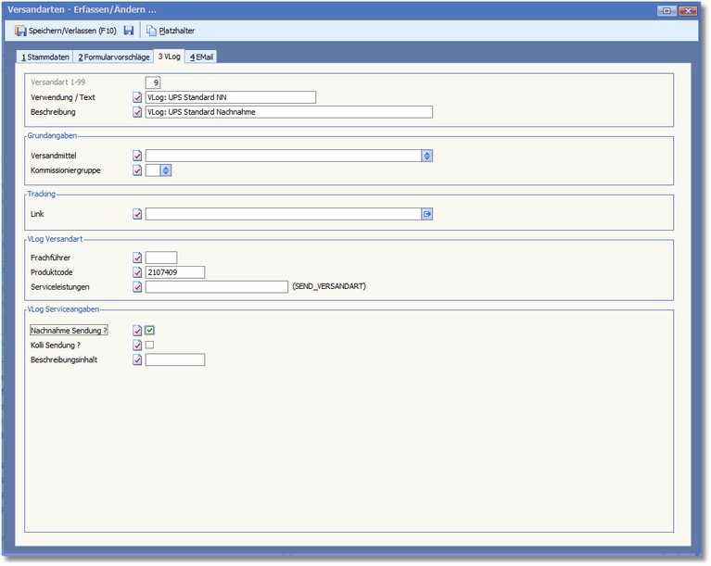Expand the Versandmittel dropdown arrow
This screenshot has height=566, width=711.
pyautogui.click(x=426, y=156)
